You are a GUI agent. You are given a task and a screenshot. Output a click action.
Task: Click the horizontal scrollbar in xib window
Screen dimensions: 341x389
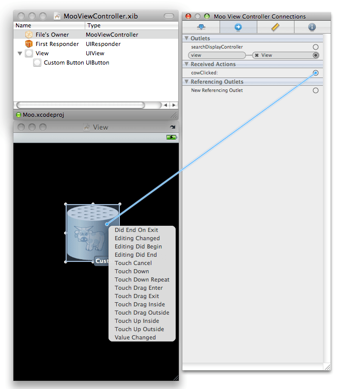pyautogui.click(x=80, y=105)
